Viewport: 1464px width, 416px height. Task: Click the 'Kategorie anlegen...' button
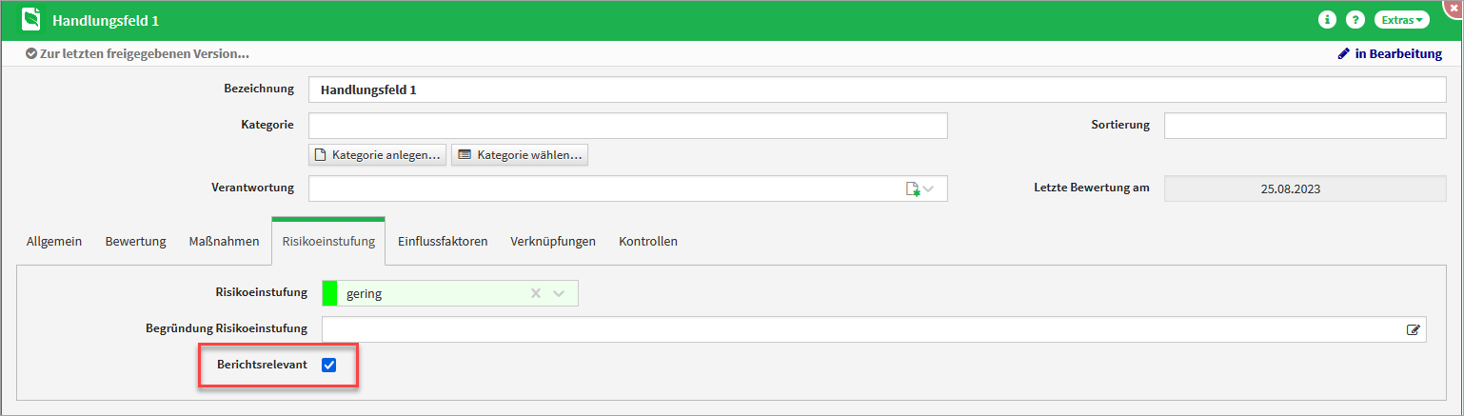click(377, 155)
